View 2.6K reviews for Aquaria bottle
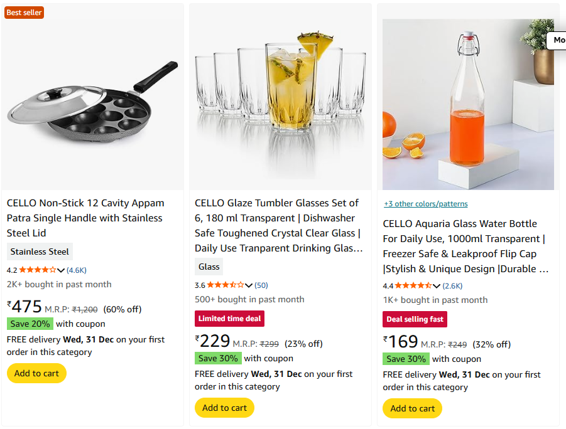 [452, 286]
